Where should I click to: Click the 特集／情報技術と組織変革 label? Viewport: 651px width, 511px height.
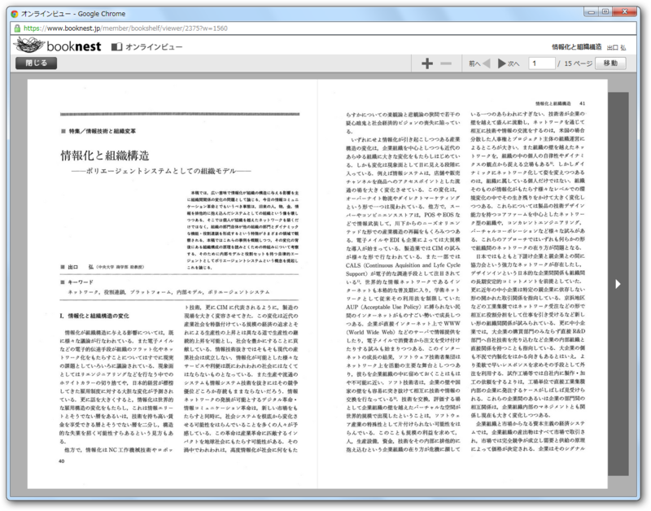pyautogui.click(x=103, y=131)
